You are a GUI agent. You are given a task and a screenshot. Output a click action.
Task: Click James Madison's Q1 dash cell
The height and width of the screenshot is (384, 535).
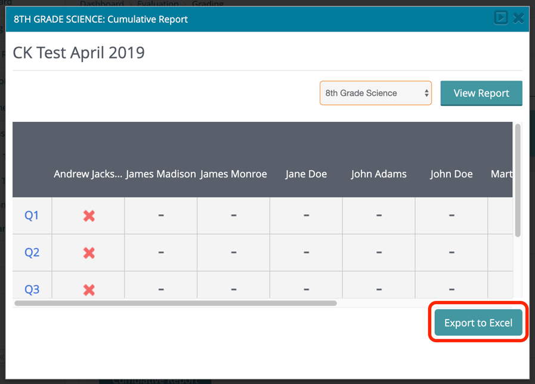pos(161,216)
